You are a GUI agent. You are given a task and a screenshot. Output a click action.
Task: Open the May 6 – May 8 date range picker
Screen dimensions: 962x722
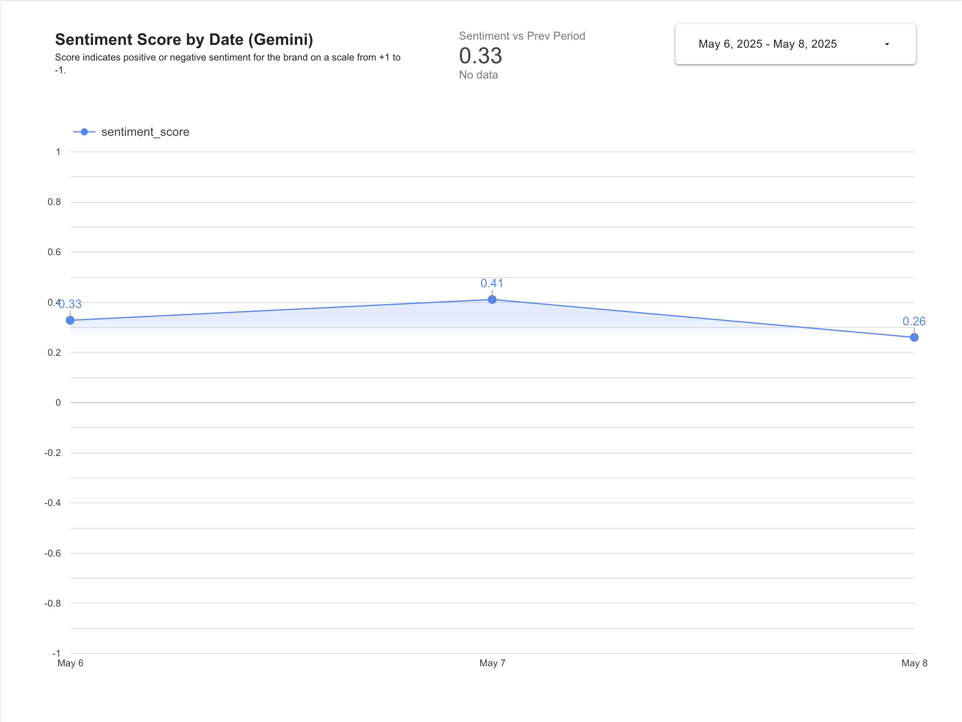[x=767, y=44]
